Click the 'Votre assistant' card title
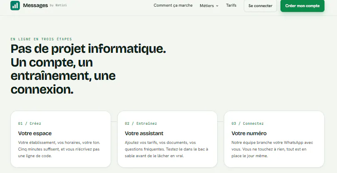The image size is (337, 173). pyautogui.click(x=144, y=133)
